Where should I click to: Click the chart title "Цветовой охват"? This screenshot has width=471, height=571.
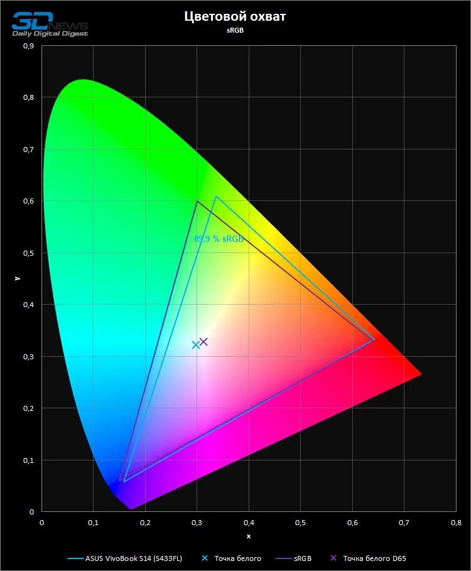[235, 16]
